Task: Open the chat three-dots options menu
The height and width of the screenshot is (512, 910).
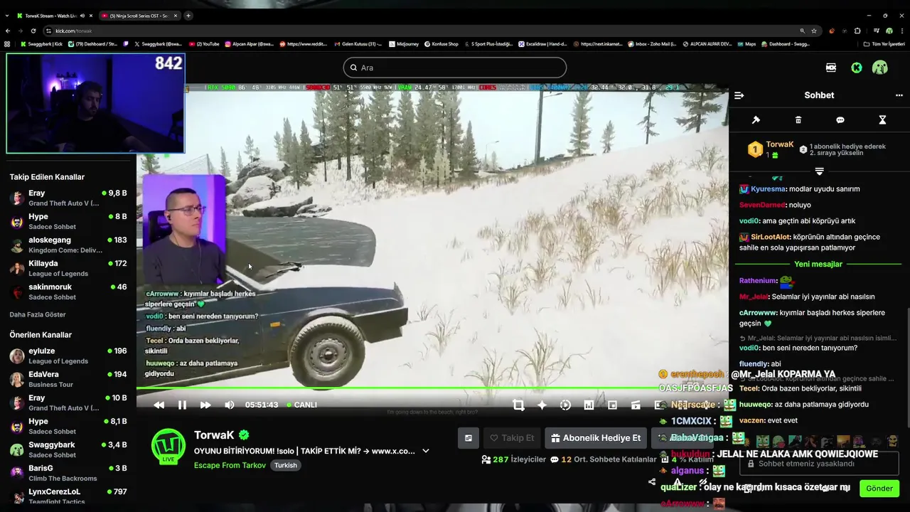Action: [x=899, y=95]
